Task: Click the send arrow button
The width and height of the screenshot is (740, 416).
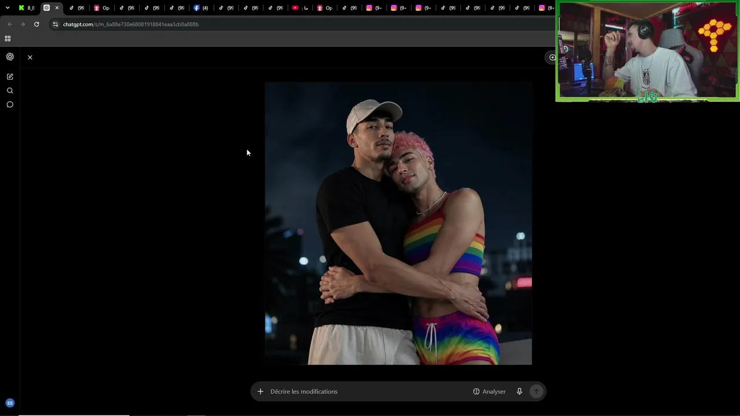Action: click(x=536, y=391)
